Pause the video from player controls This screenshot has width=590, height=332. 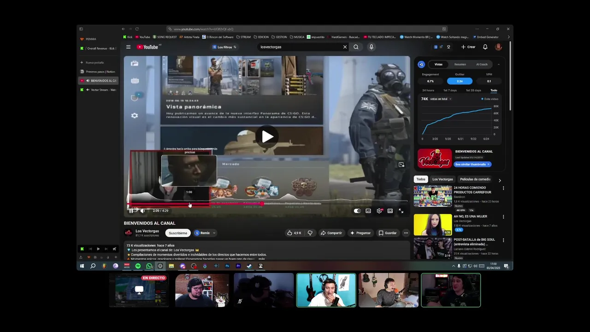[131, 211]
